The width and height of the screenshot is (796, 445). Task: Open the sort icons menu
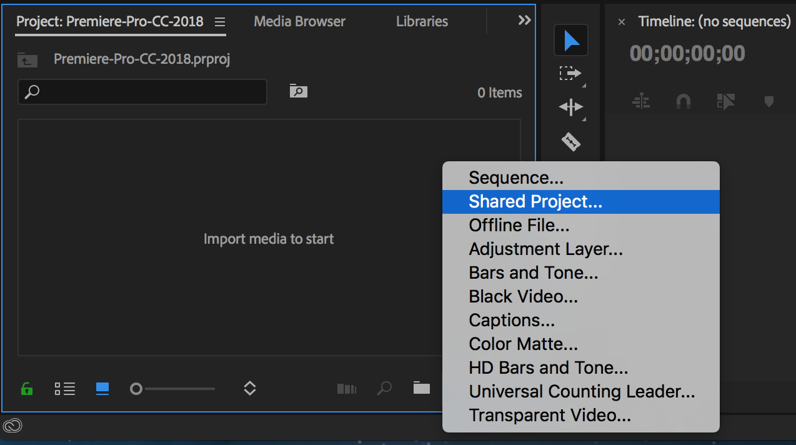(x=249, y=389)
